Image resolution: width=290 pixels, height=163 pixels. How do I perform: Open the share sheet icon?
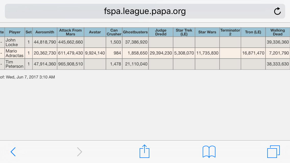144,151
